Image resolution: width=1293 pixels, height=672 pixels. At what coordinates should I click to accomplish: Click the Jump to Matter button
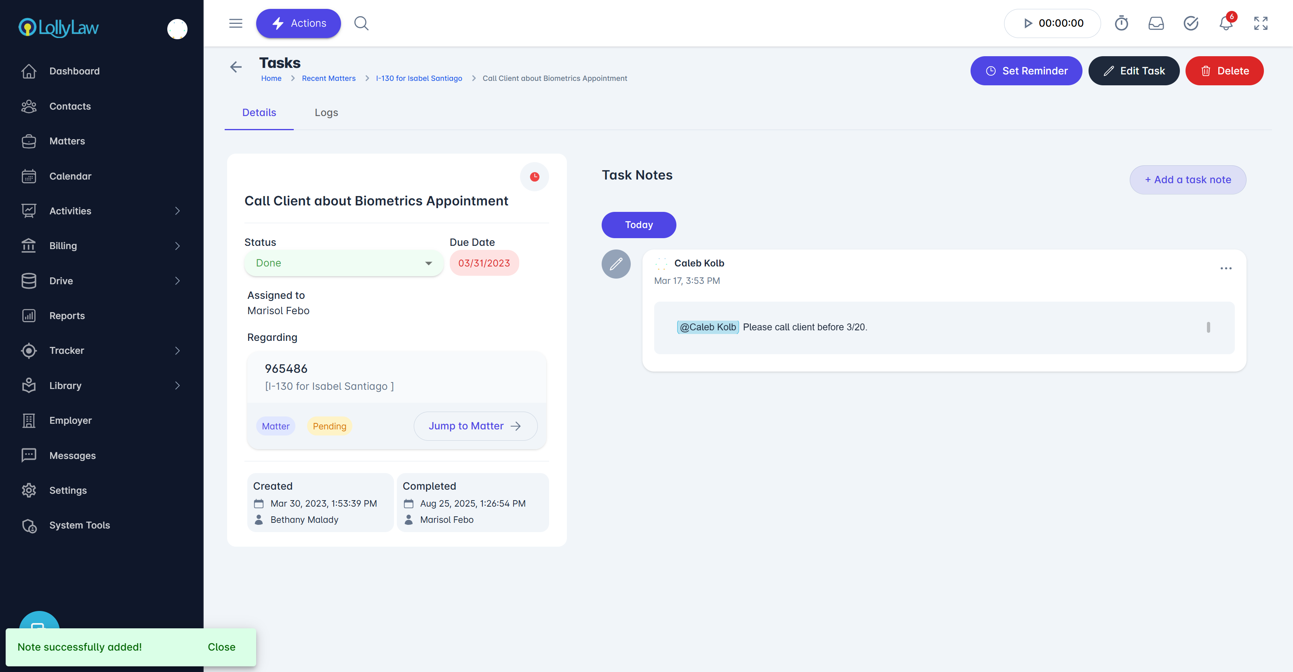click(475, 426)
